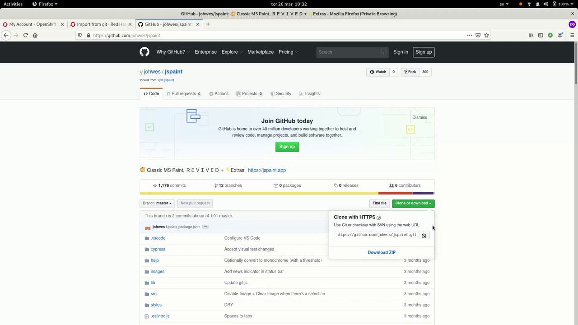
Task: Click the header Sign up button
Action: [424, 52]
